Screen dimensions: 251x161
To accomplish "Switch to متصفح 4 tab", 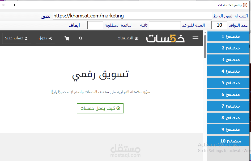I will coord(228,71).
